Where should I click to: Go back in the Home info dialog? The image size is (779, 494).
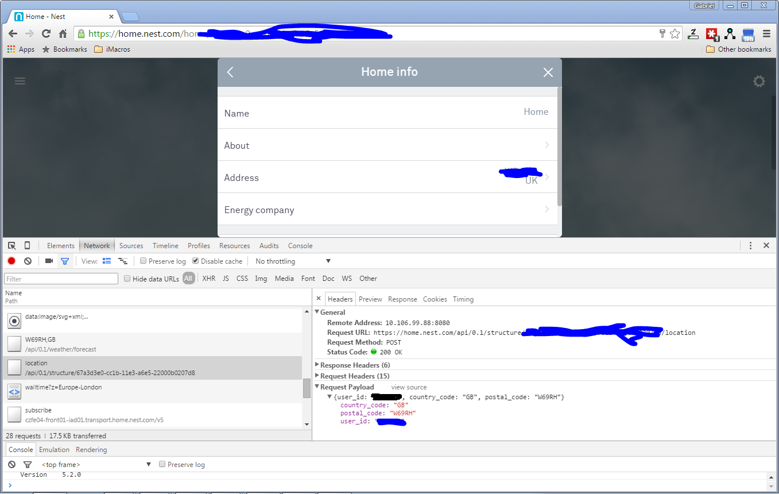(230, 72)
